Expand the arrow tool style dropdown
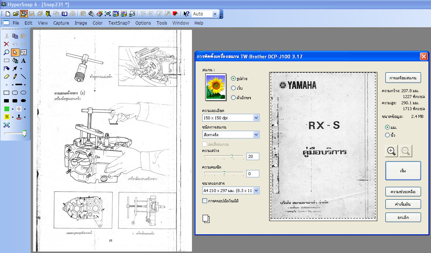The height and width of the screenshot is (253, 431). pos(21,69)
